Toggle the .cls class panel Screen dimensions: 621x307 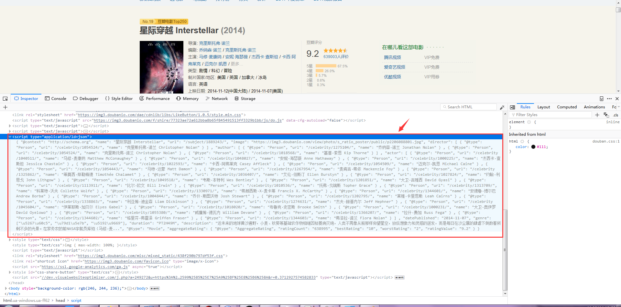[616, 115]
